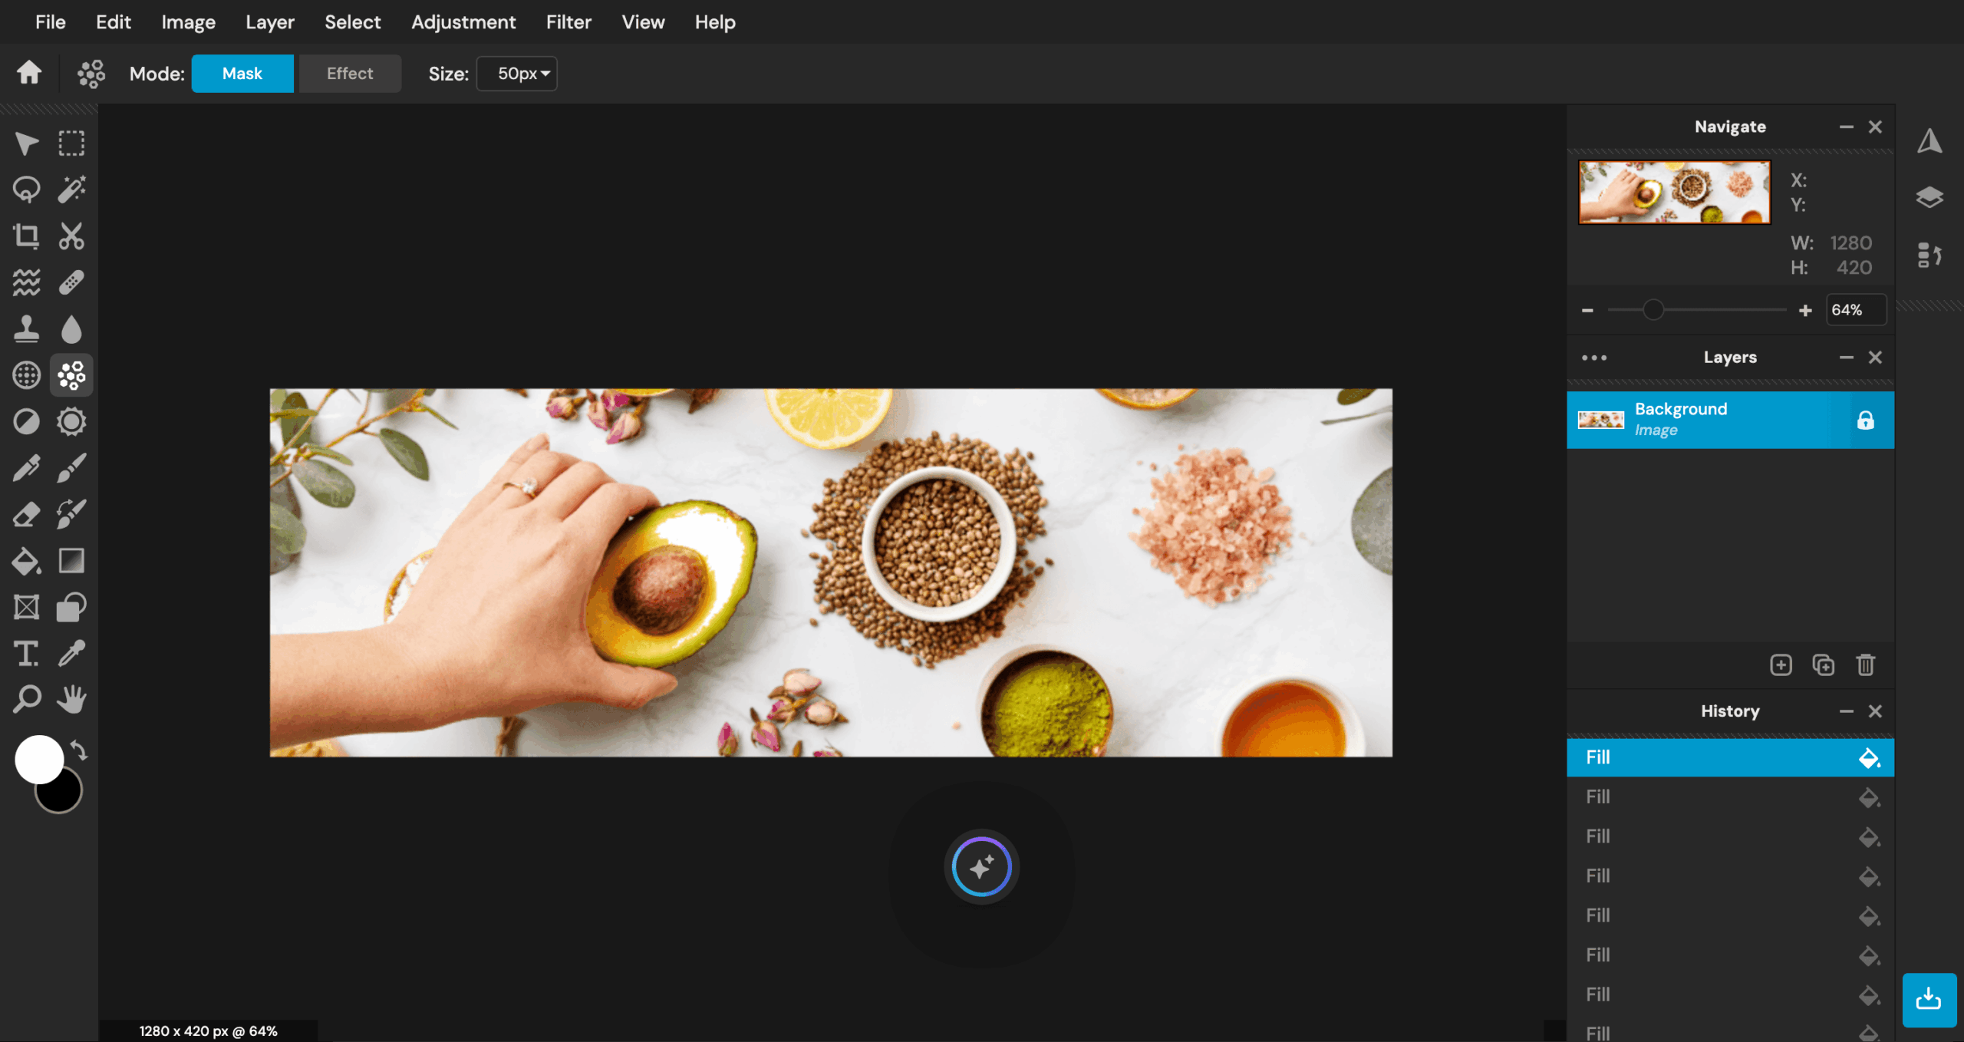Select the Clone Stamp tool
Screen dimensions: 1964x1042
pyautogui.click(x=27, y=329)
